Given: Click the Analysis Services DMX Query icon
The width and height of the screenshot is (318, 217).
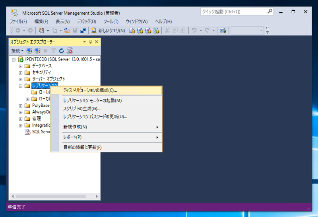Looking at the screenshot, I should (148, 31).
